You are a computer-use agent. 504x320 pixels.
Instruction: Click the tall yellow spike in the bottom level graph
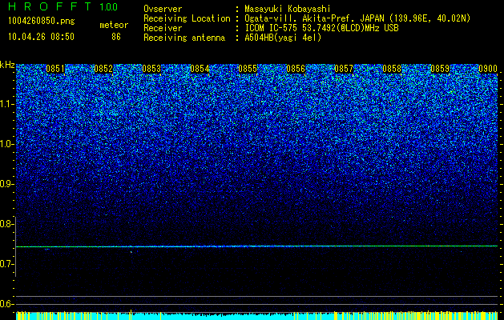131,314
